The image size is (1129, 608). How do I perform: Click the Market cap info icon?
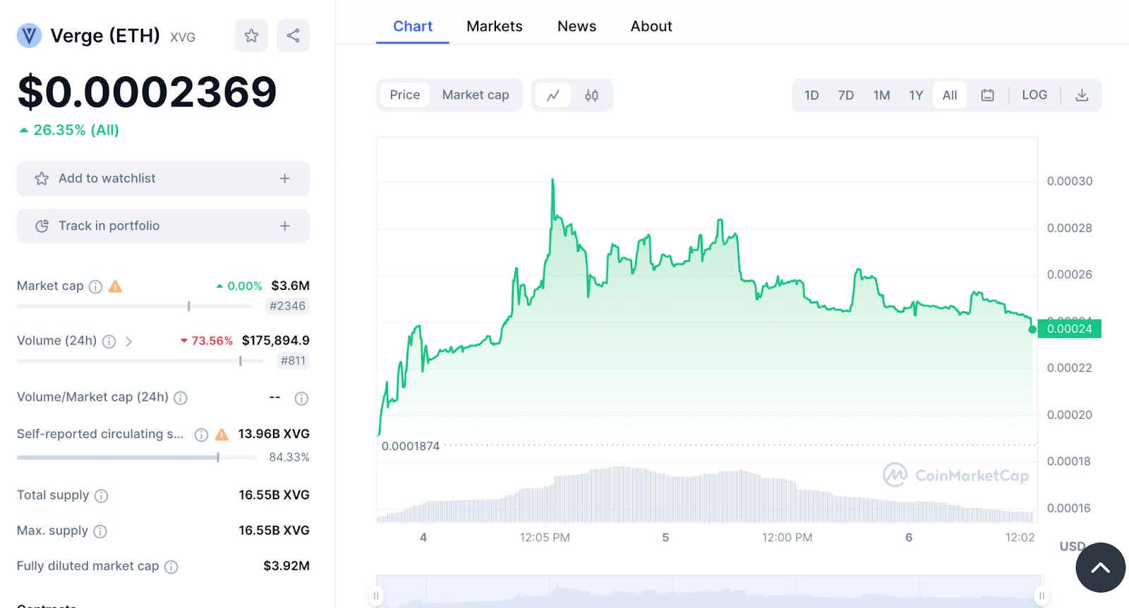[96, 286]
